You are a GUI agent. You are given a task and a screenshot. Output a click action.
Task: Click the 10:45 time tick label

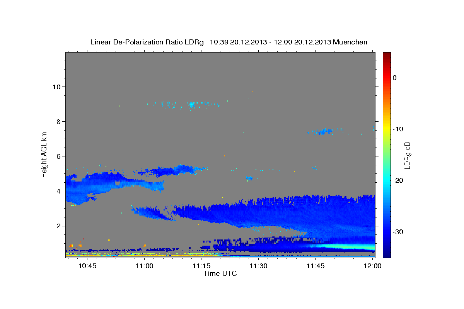[x=87, y=266]
